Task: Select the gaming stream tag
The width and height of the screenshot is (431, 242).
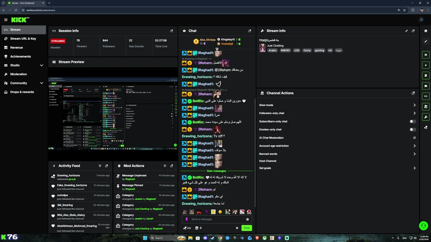Action: (320, 50)
